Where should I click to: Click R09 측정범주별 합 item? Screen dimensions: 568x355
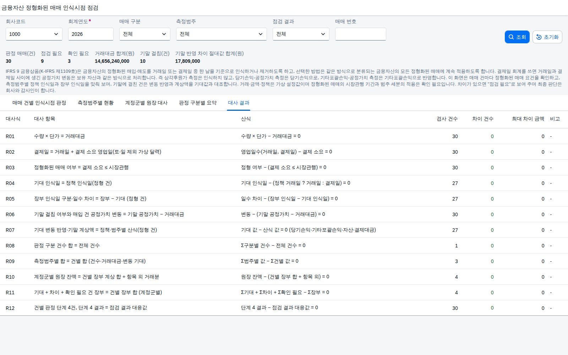pyautogui.click(x=90, y=261)
